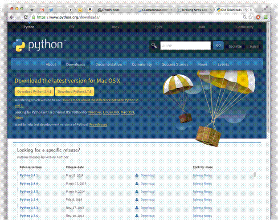Bookmark this page with the star icon

point(250,17)
